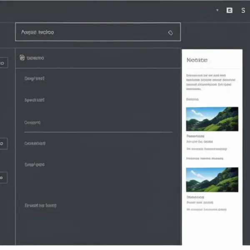Click the S icon in top bar
Screen dimensions: 250x250
coord(243,10)
